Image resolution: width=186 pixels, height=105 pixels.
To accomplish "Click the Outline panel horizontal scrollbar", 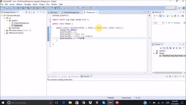I will pyautogui.click(x=168, y=73).
